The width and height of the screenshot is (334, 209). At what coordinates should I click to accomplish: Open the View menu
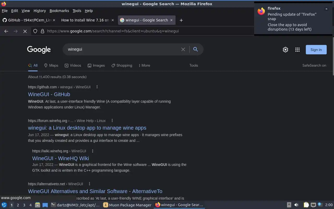26,11
